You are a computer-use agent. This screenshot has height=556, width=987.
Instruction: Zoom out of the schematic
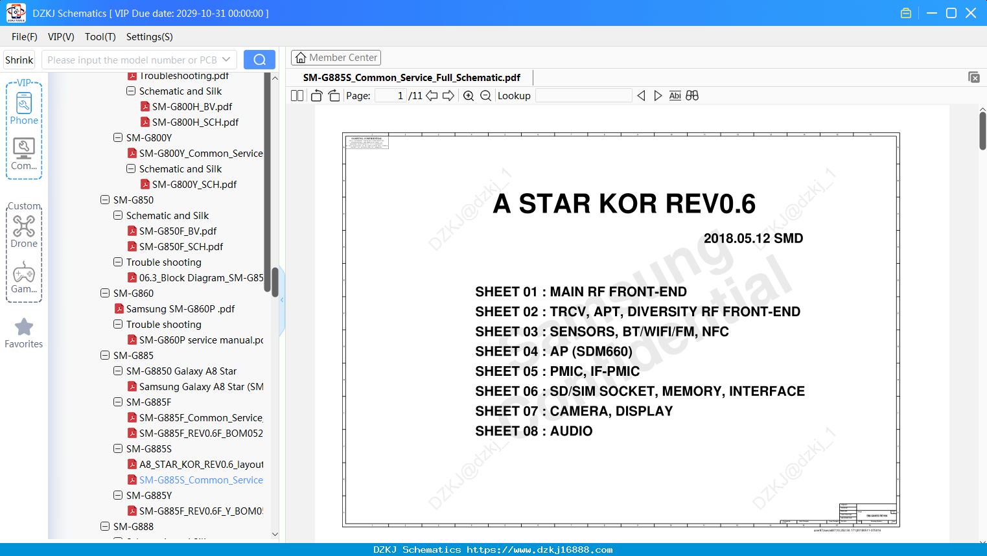(485, 96)
